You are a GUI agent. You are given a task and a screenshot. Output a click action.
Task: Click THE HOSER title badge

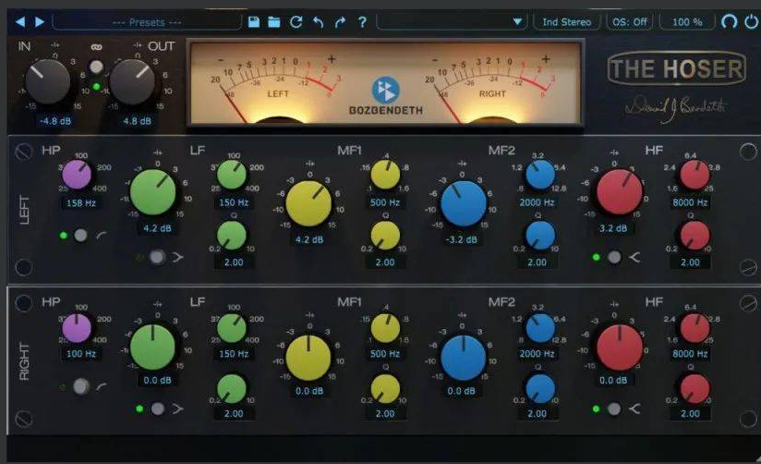677,68
